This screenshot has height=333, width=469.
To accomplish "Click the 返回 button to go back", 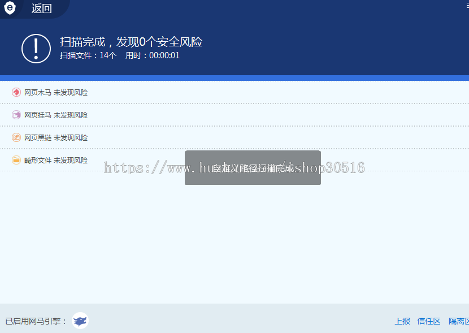I will pos(42,8).
